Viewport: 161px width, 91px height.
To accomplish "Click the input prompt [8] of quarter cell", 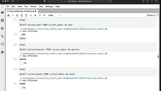I will tap(16, 44).
